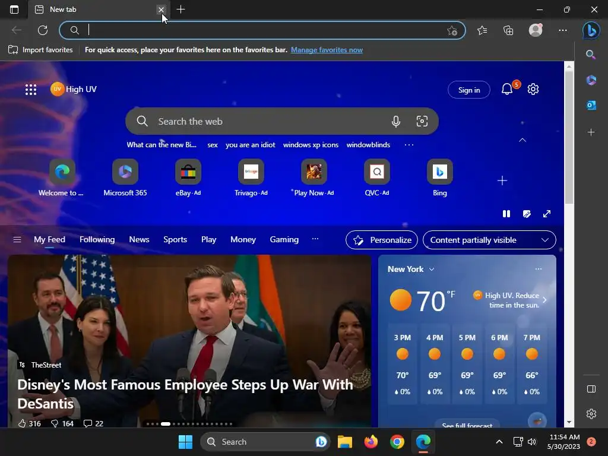The height and width of the screenshot is (456, 608).
Task: Open the feed hamburger menu
Action: coord(17,240)
